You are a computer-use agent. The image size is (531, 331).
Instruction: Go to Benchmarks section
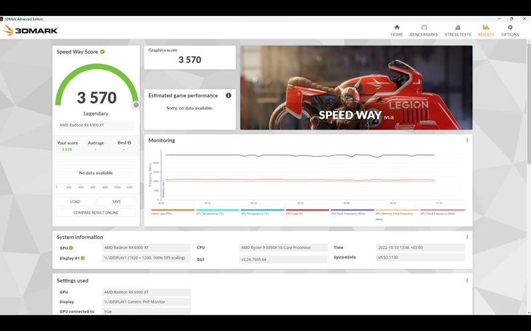pos(423,30)
